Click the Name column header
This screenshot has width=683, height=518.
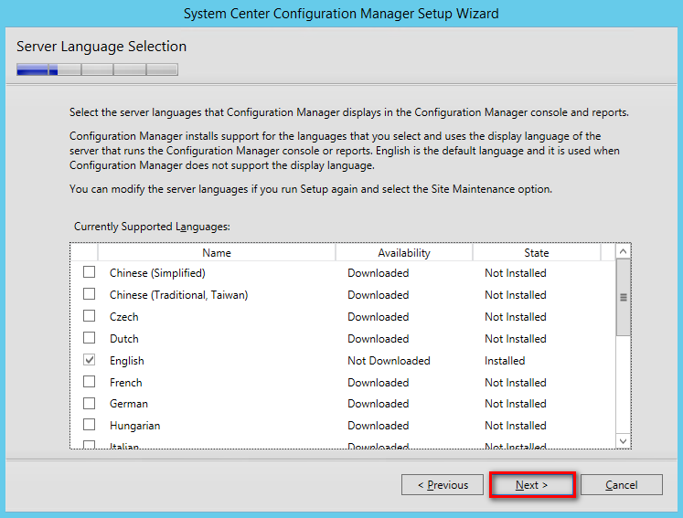pos(217,252)
